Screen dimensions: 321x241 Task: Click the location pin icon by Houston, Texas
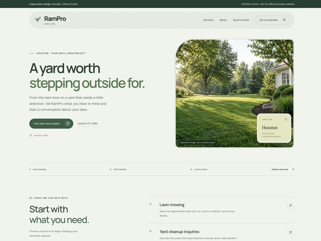click(31, 135)
